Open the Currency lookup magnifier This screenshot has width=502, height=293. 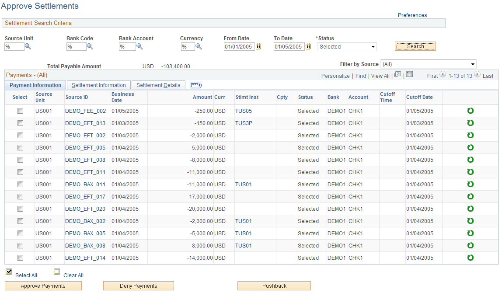(199, 46)
